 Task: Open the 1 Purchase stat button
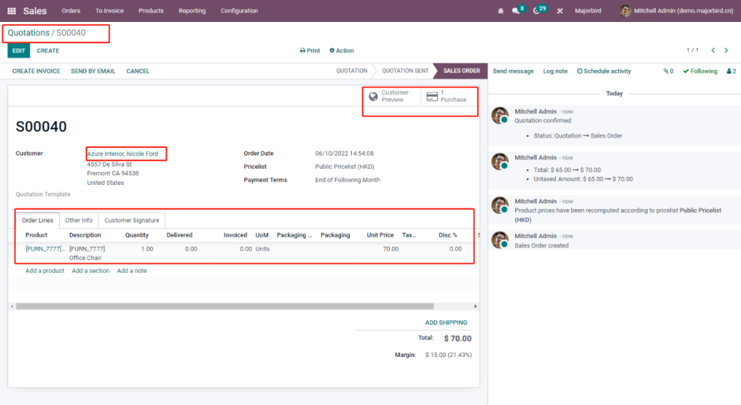click(x=449, y=97)
